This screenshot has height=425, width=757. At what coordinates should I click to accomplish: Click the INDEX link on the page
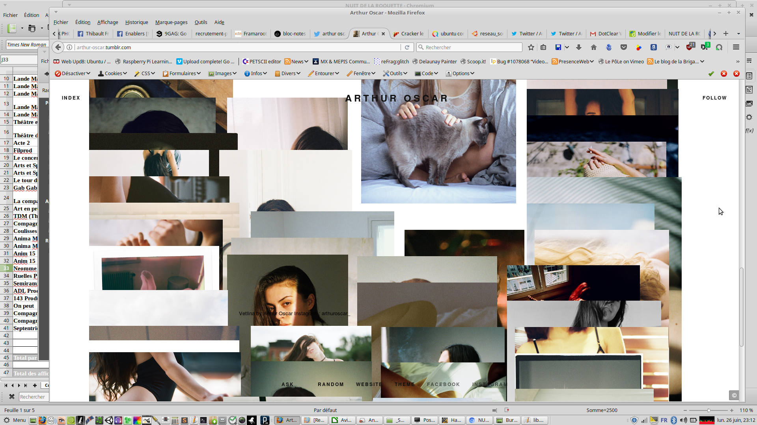71,98
